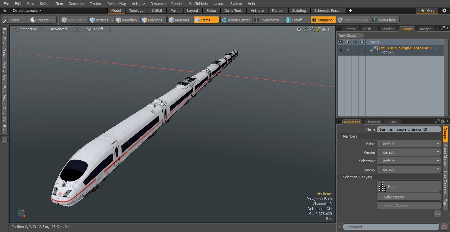
Task: Open the User Channels vertical tab
Action: 445,182
